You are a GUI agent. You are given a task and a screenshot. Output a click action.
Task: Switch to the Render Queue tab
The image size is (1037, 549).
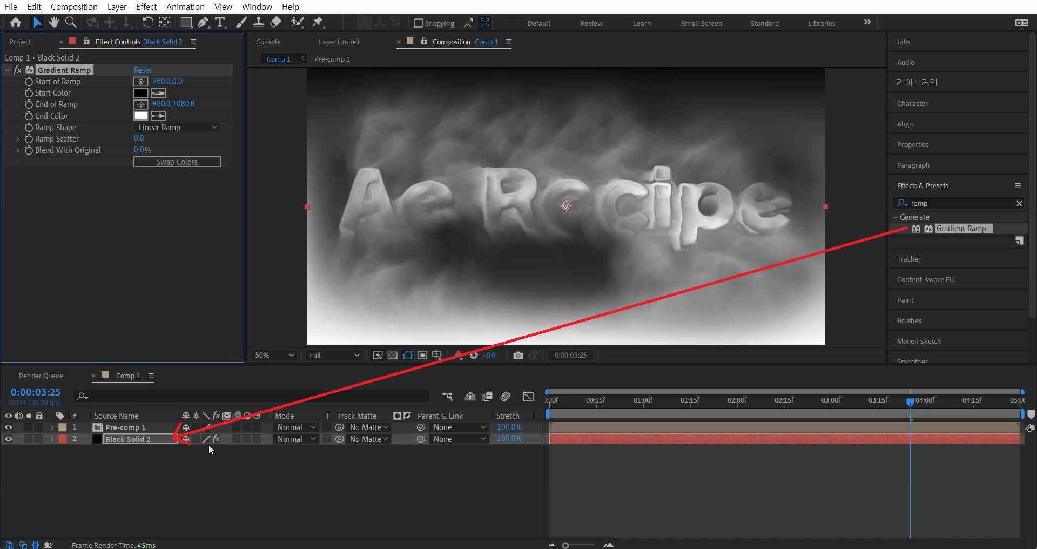(41, 376)
